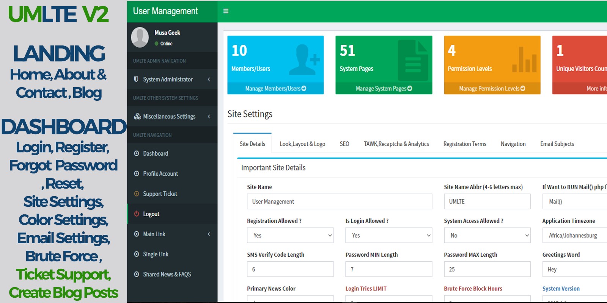Click the Logout power icon
The image size is (607, 303).
point(137,214)
